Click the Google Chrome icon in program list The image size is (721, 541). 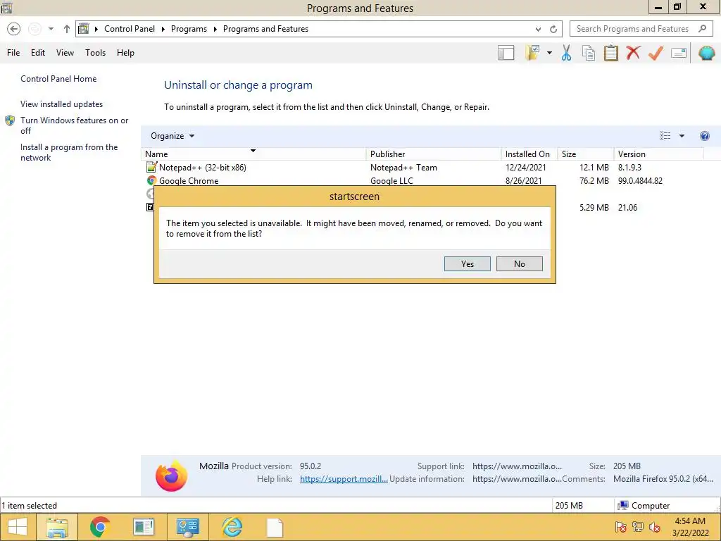tap(151, 180)
